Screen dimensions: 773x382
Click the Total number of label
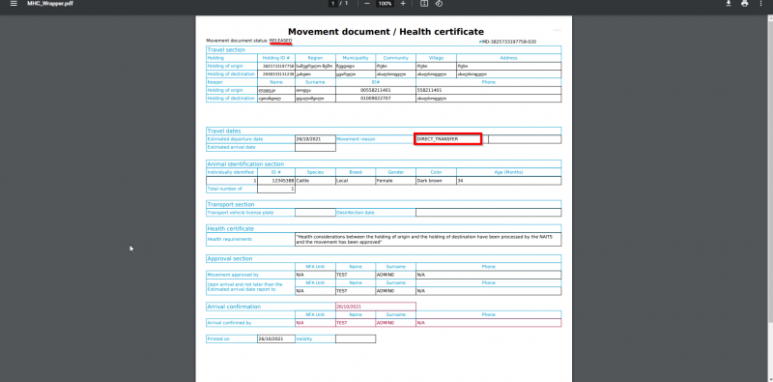click(x=225, y=189)
